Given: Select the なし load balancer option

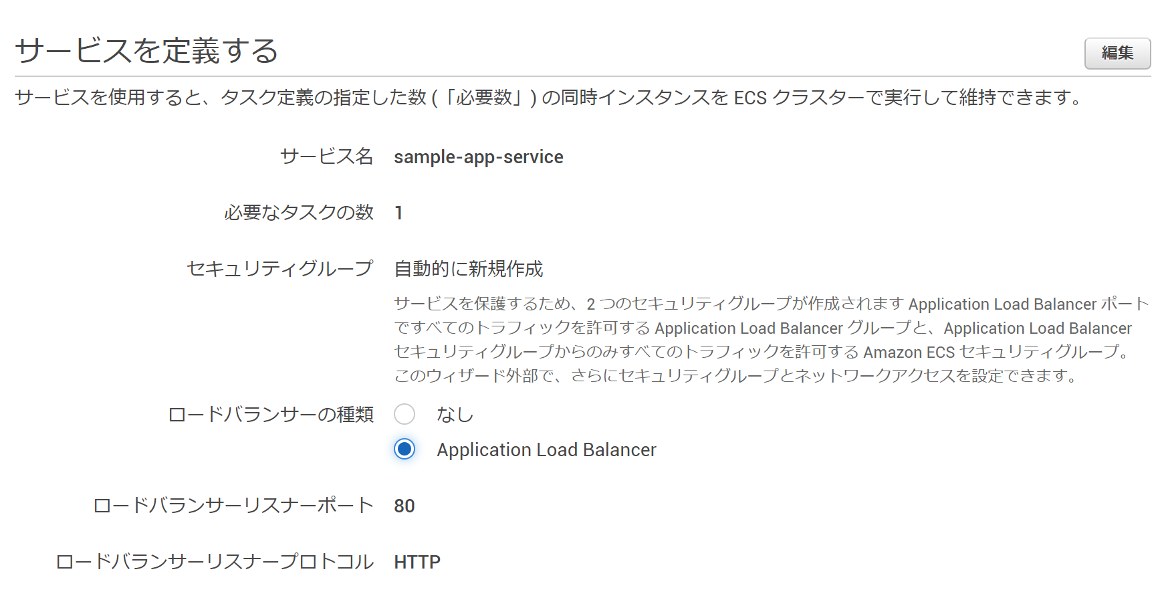Looking at the screenshot, I should click(404, 415).
